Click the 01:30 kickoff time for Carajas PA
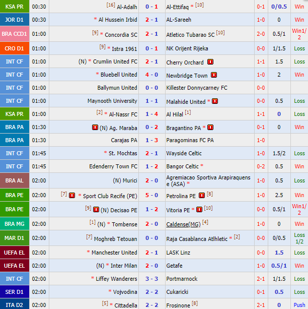 pyautogui.click(x=39, y=140)
